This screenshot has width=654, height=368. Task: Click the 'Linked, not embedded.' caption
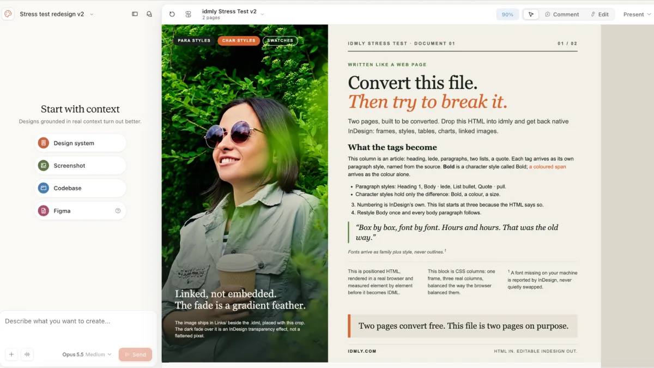(x=226, y=294)
